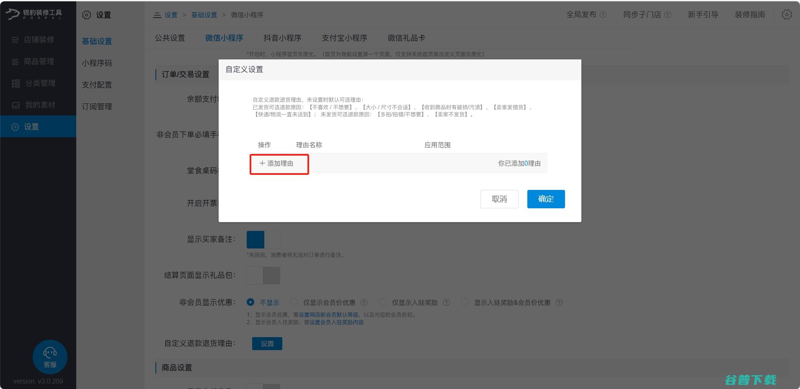The height and width of the screenshot is (389, 800).
Task: Open 新手引导 in the top bar
Action: point(703,15)
